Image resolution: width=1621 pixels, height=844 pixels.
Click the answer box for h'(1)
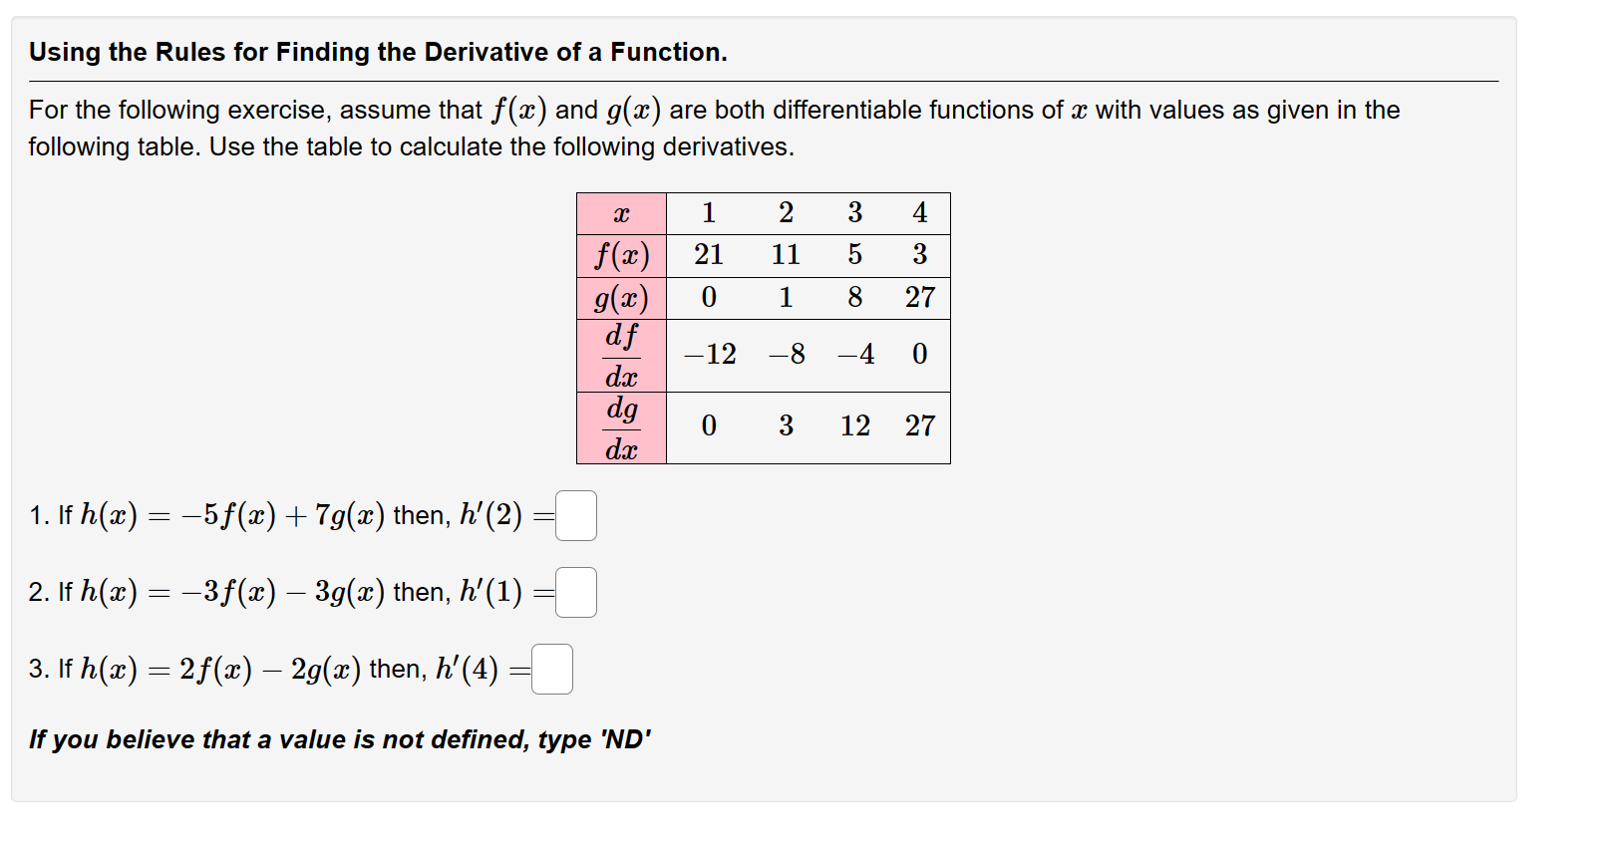(575, 592)
